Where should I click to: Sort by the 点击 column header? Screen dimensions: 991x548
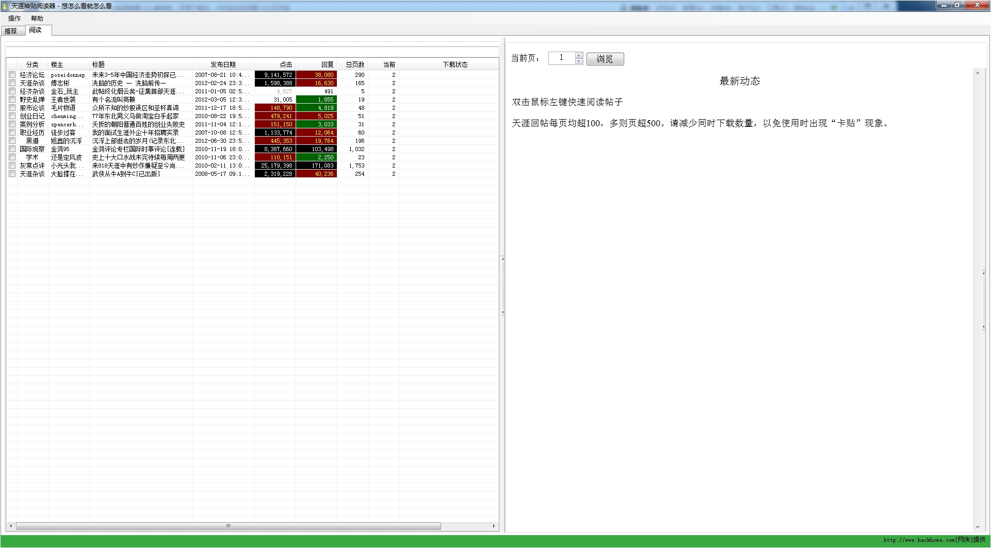[275, 64]
